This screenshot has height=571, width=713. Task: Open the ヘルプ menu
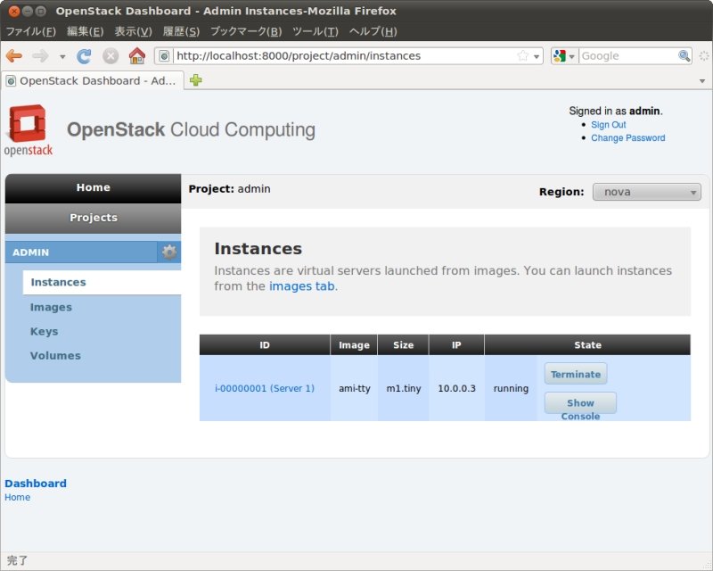[373, 31]
